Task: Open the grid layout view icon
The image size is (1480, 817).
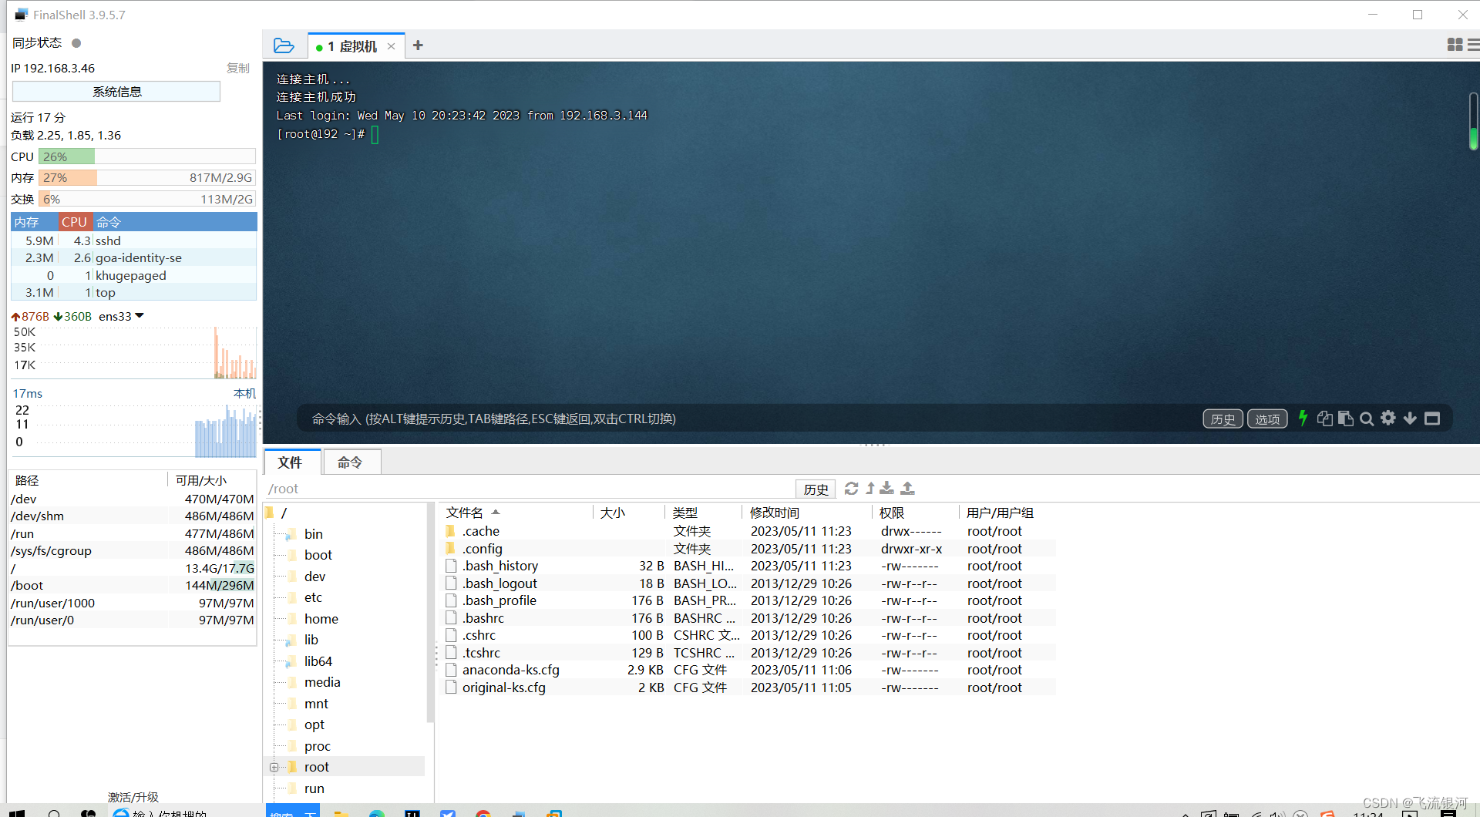Action: pos(1455,45)
